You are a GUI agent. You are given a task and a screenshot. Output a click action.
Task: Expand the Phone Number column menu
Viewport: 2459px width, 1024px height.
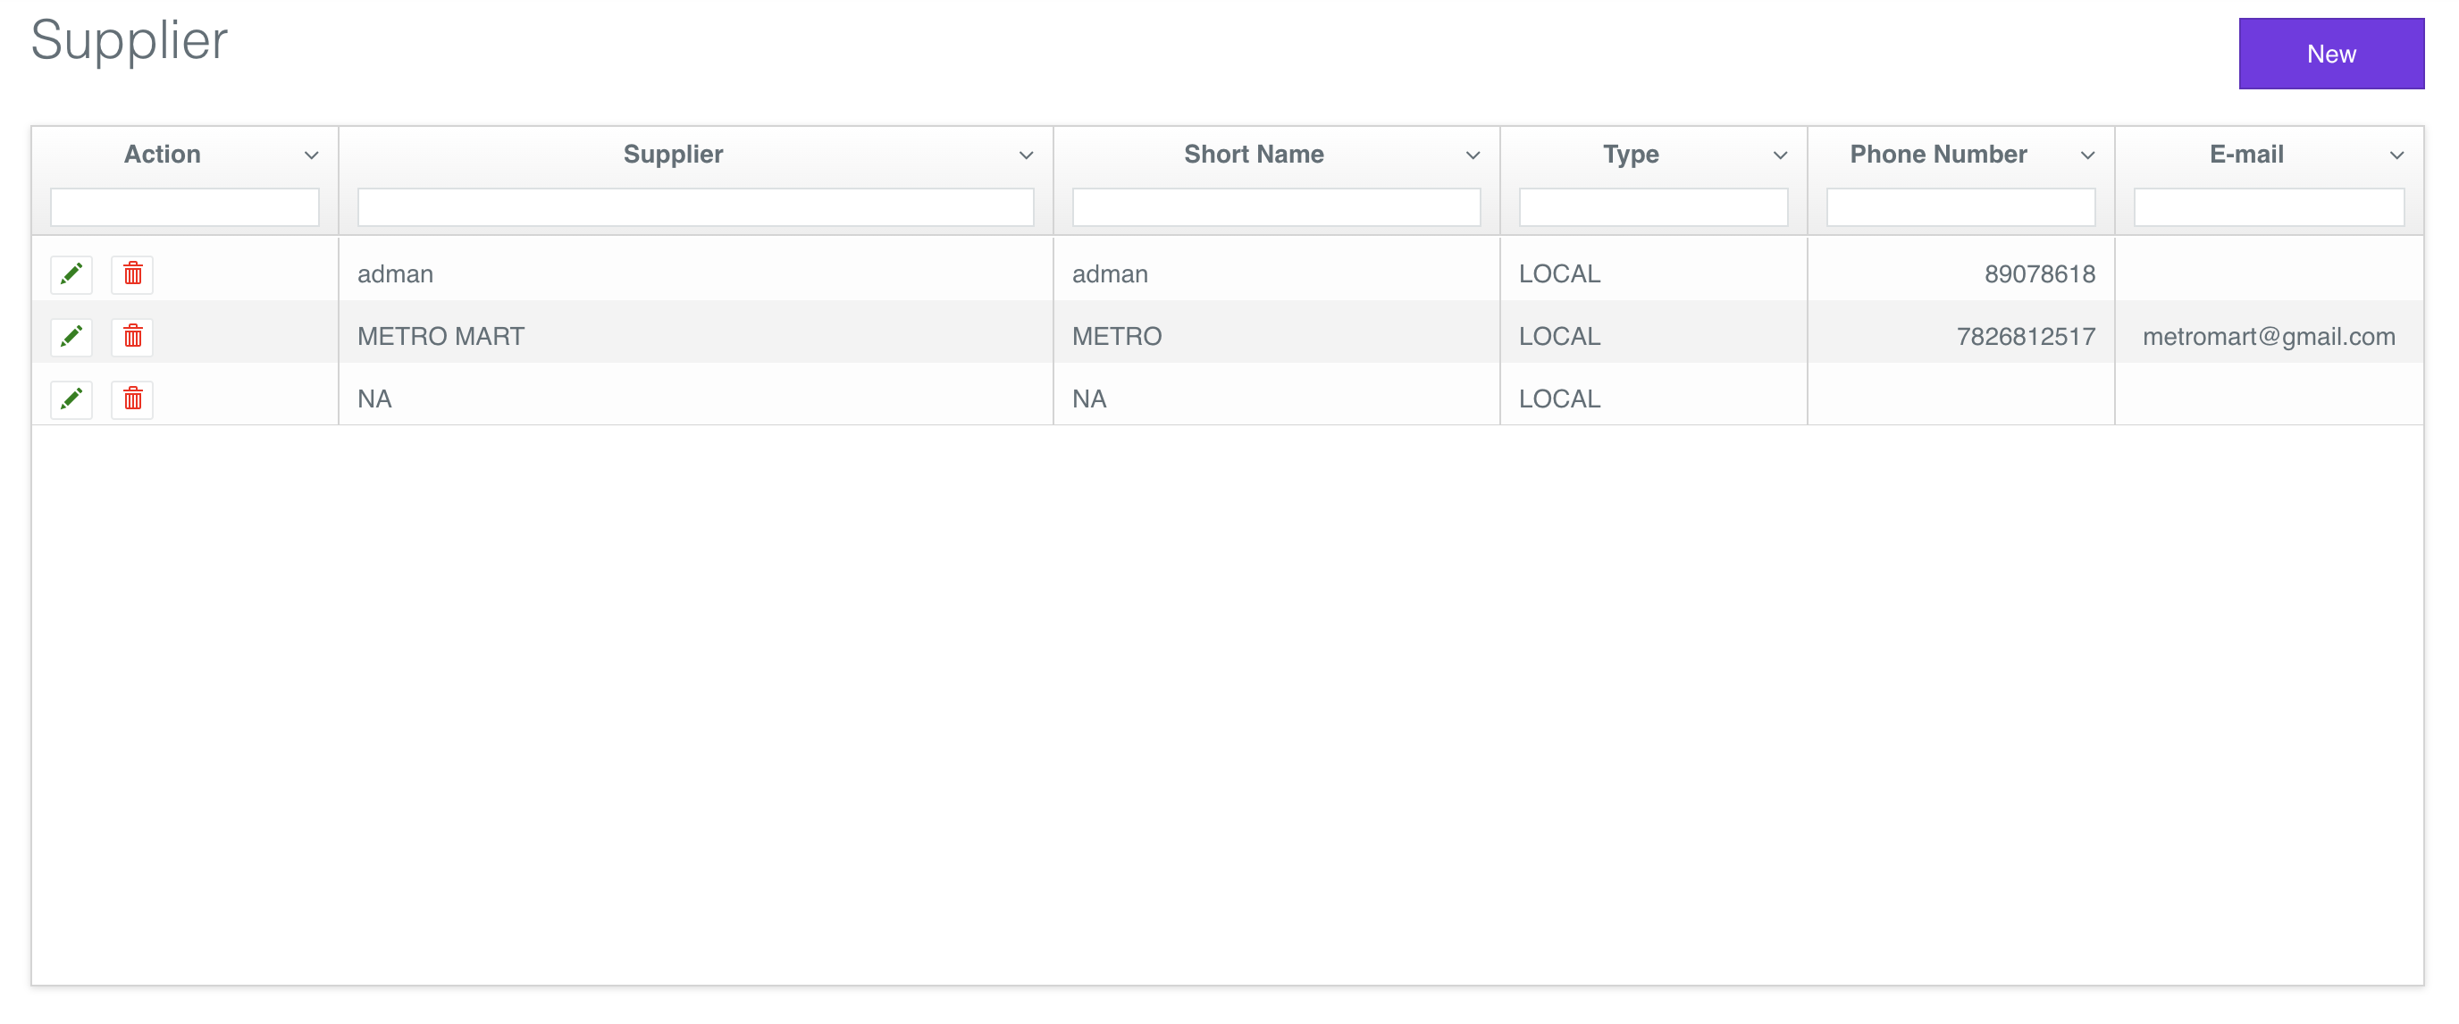point(2086,154)
